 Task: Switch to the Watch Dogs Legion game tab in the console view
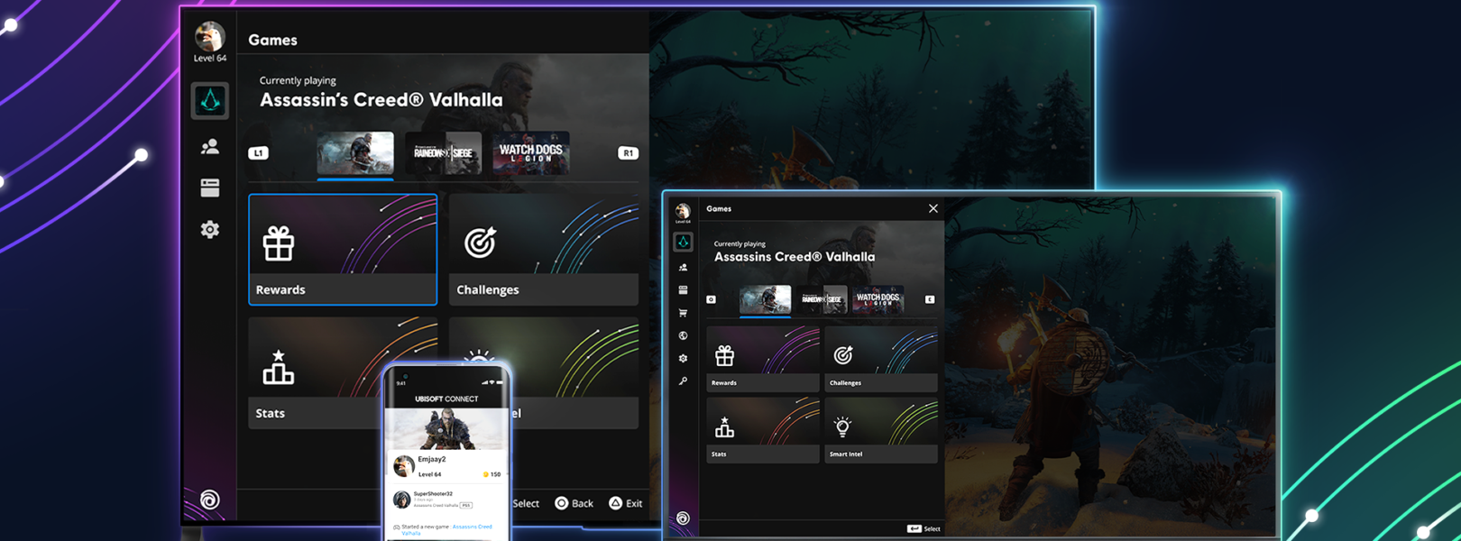tap(531, 153)
